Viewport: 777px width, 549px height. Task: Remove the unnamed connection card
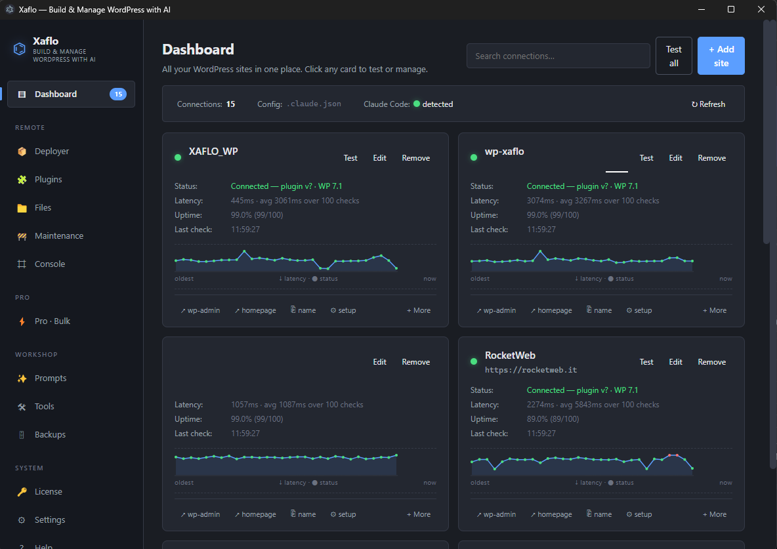(416, 362)
